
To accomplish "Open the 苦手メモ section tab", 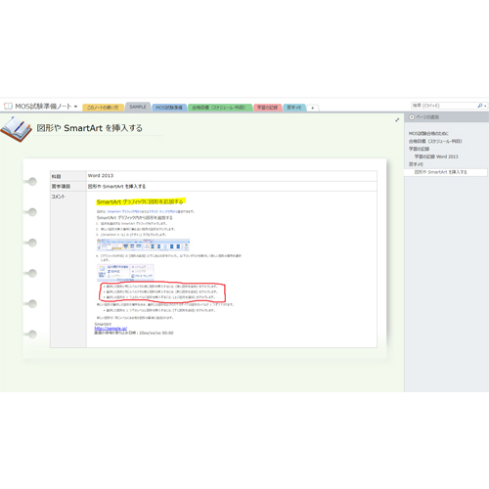I will click(294, 108).
